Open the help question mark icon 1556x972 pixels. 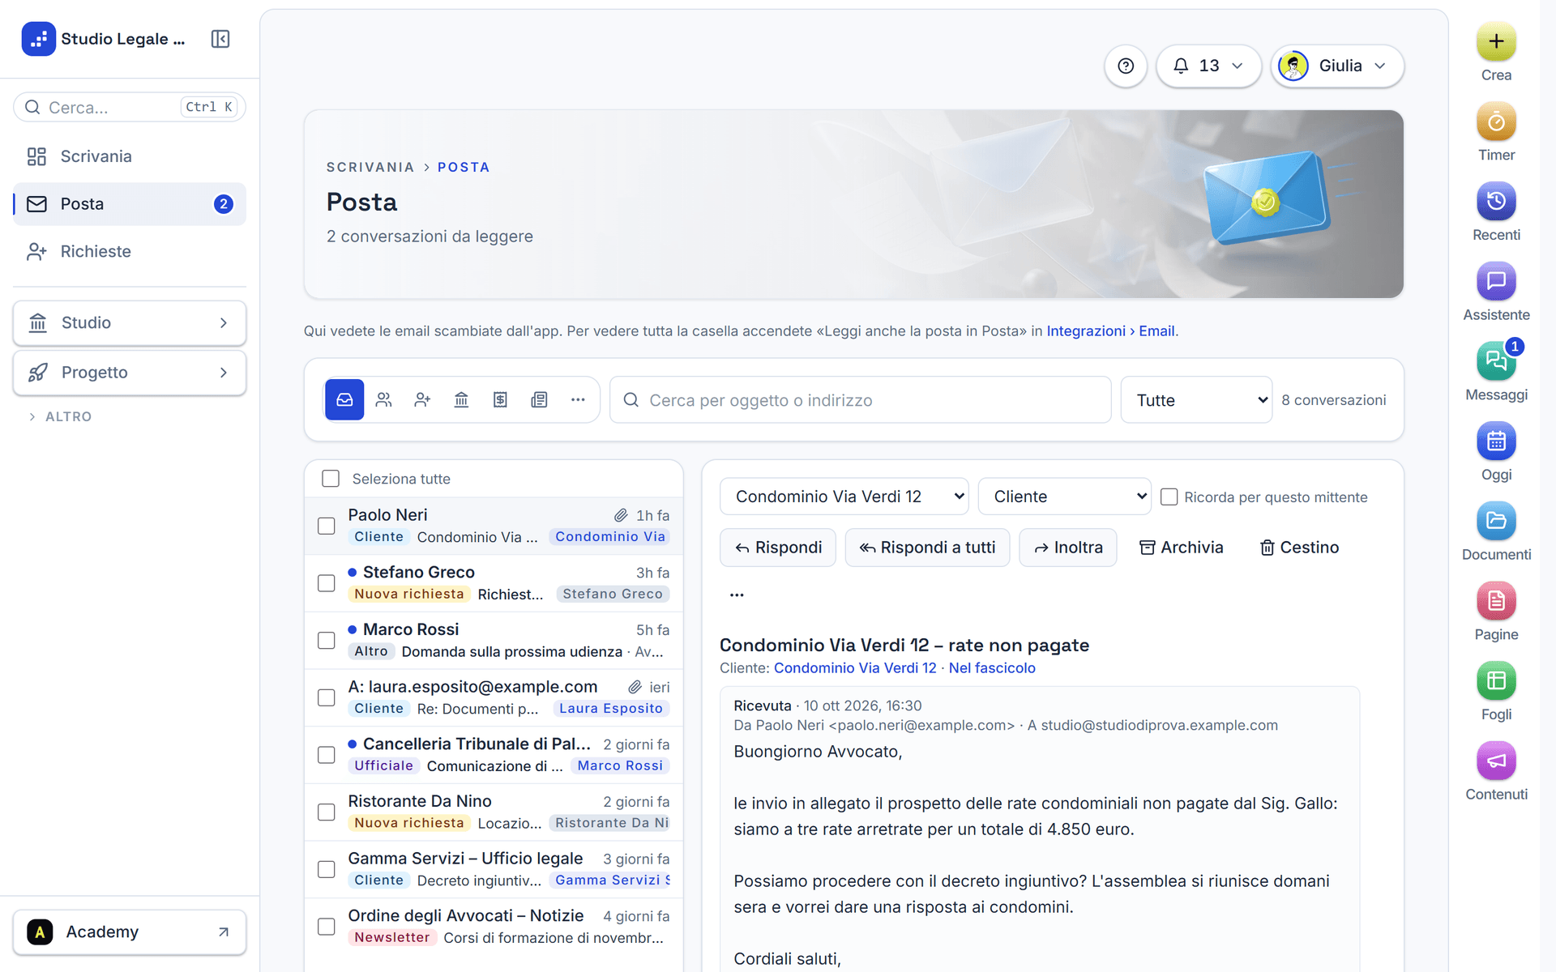[1126, 66]
